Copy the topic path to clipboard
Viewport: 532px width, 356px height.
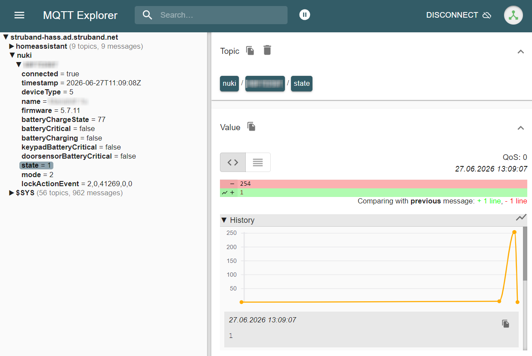pos(250,50)
